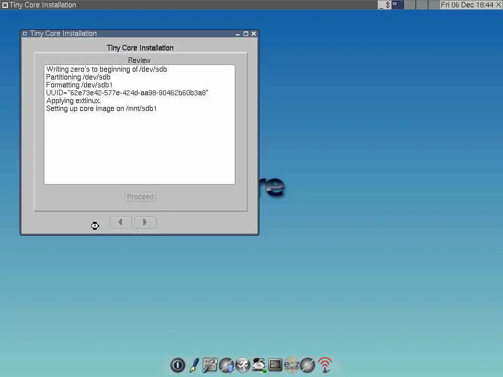Click the "Partitioning /dev/sdb" line
This screenshot has height=377, width=503.
(78, 77)
